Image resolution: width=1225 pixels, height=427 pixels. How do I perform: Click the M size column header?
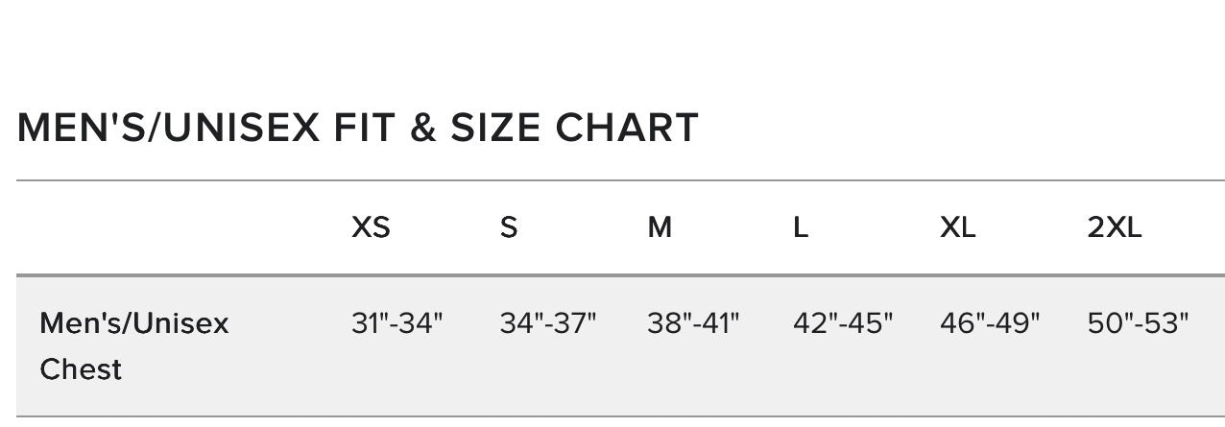(660, 228)
